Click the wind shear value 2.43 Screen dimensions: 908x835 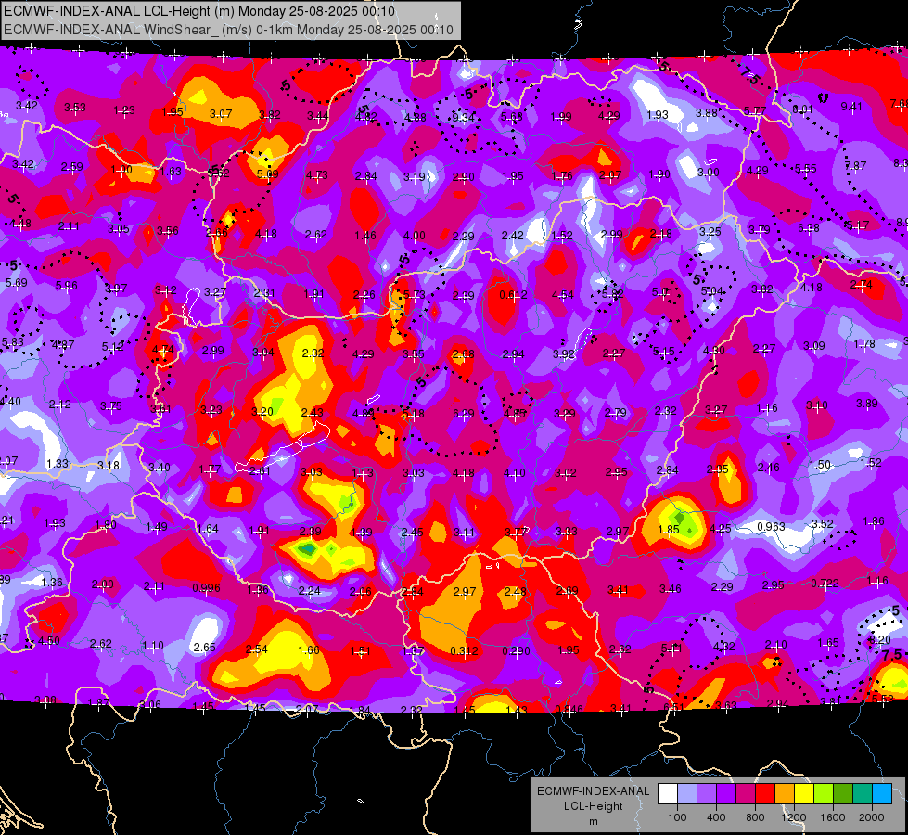click(313, 412)
